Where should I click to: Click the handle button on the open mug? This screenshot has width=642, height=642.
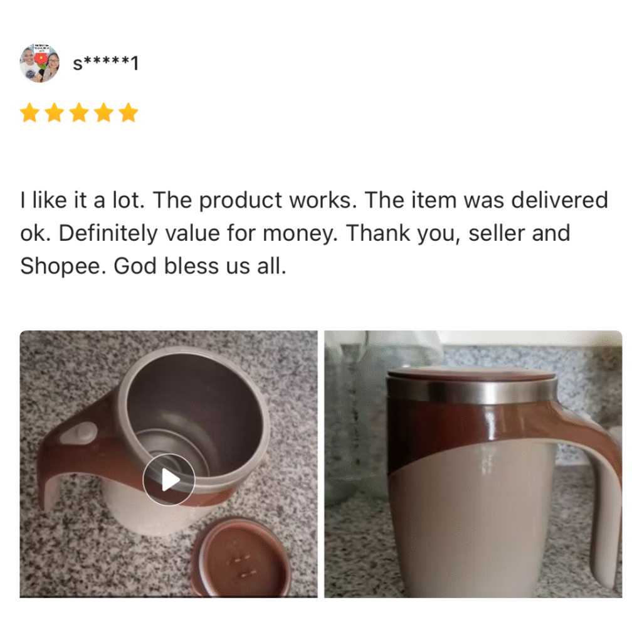79,433
